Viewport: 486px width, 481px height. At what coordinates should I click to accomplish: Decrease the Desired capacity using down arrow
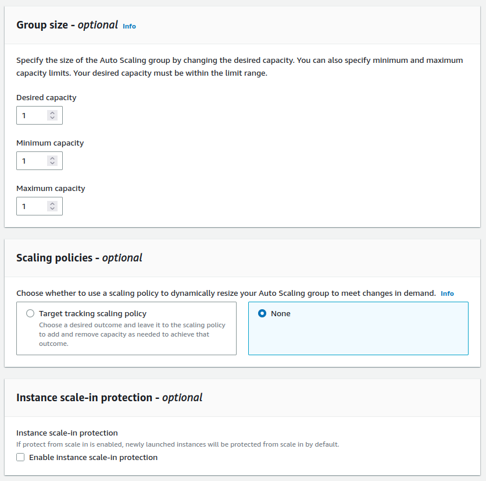pos(52,118)
